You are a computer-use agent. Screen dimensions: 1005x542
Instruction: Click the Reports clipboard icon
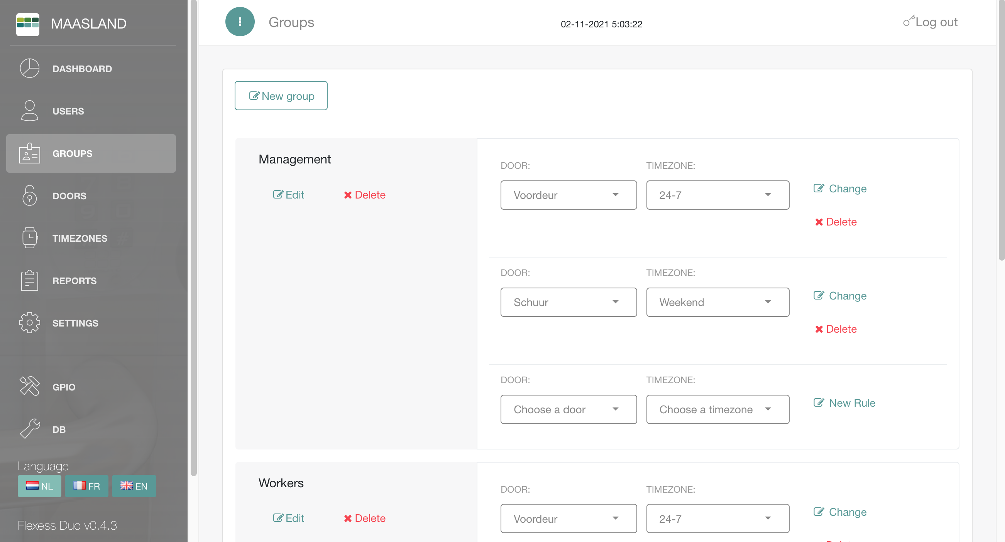tap(29, 281)
